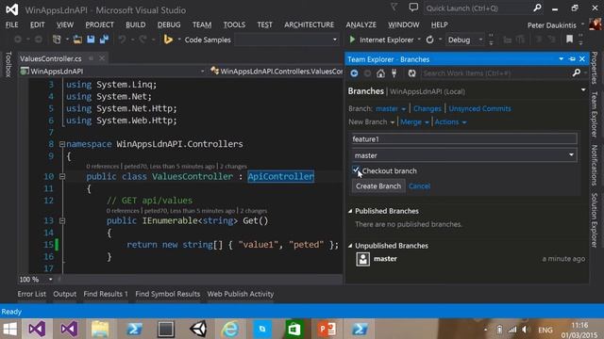Open the Solution Explorer side tab
The height and width of the screenshot is (339, 604).
coord(595,220)
